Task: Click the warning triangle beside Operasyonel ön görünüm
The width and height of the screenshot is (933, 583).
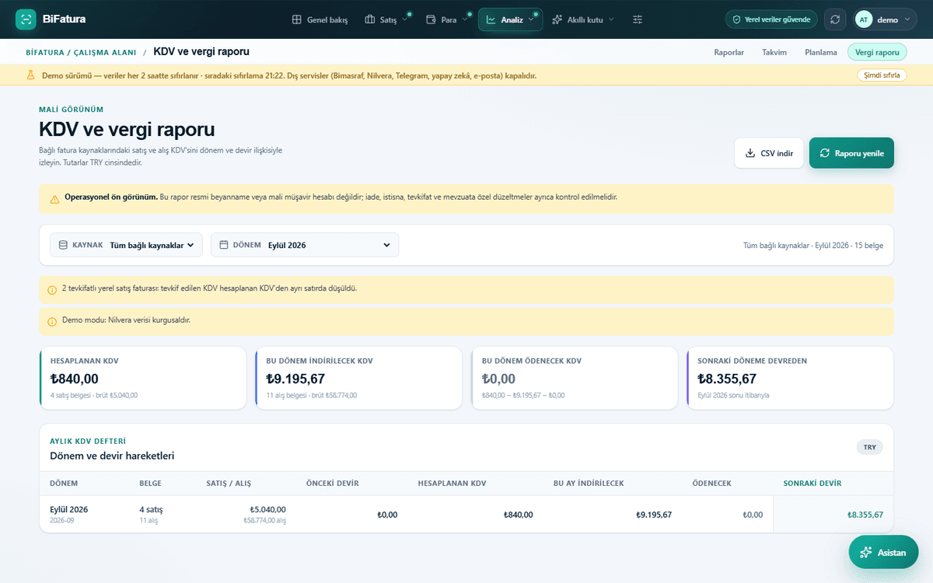Action: [x=54, y=199]
